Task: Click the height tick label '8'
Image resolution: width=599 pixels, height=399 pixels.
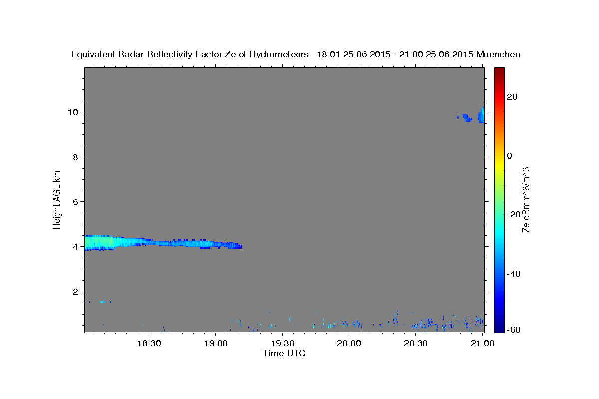Action: pyautogui.click(x=76, y=157)
